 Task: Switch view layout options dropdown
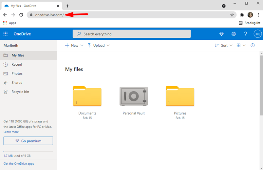tap(241, 45)
